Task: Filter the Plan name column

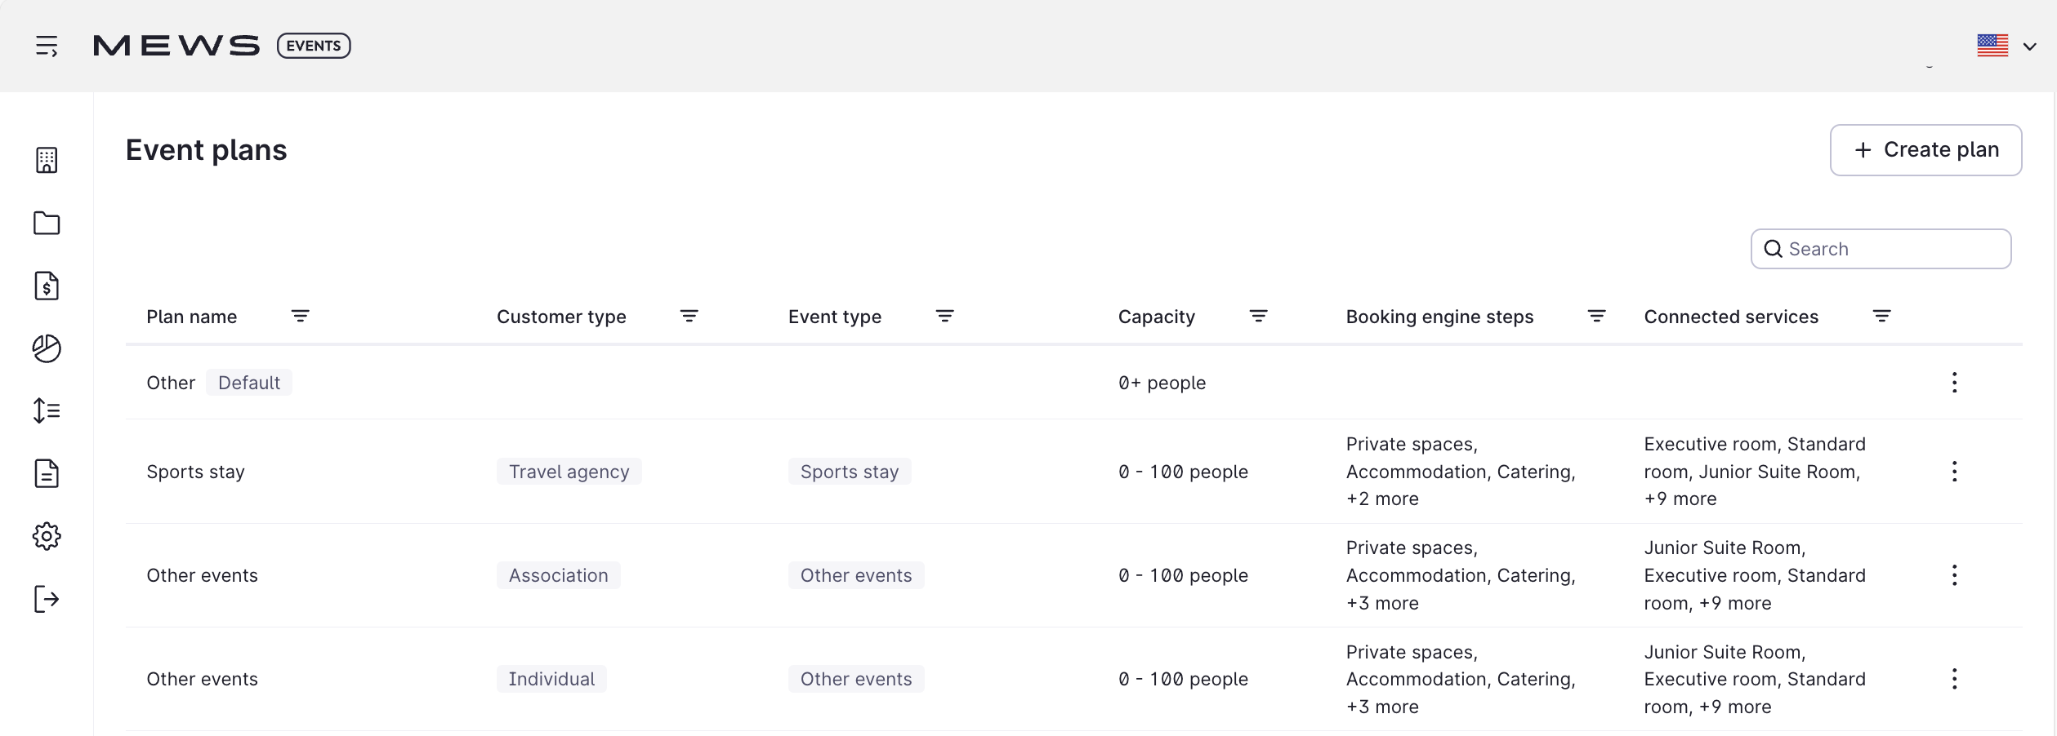Action: point(301,317)
